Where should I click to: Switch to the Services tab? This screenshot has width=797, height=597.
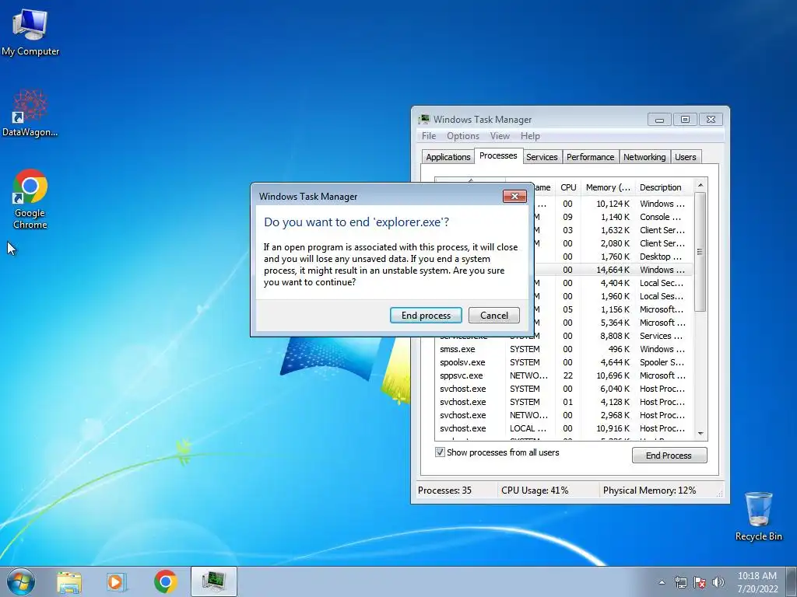click(542, 157)
